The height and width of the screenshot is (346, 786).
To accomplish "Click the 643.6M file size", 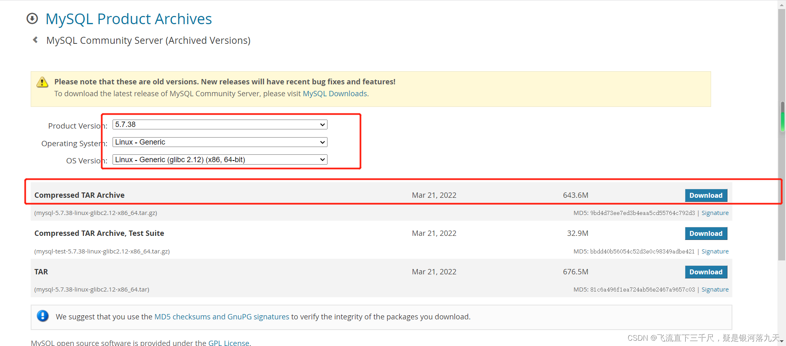I will tap(576, 195).
